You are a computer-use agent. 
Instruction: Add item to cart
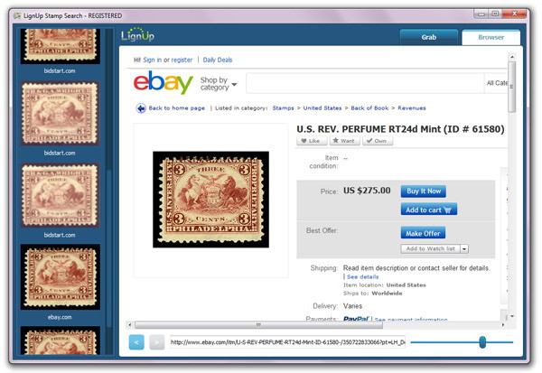pos(429,210)
